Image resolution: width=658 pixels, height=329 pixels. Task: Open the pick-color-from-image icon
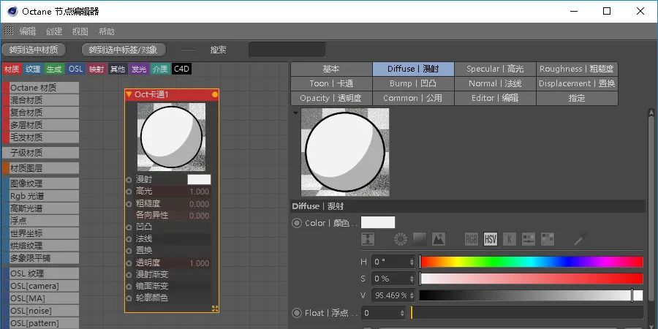click(x=439, y=239)
